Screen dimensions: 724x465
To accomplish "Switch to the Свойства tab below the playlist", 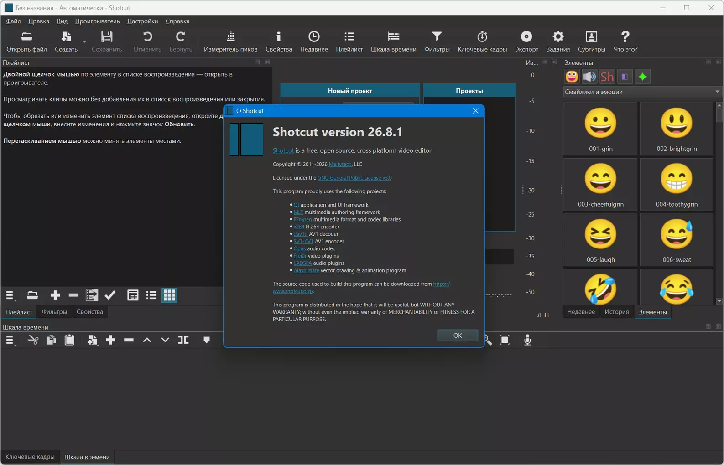I will [89, 312].
